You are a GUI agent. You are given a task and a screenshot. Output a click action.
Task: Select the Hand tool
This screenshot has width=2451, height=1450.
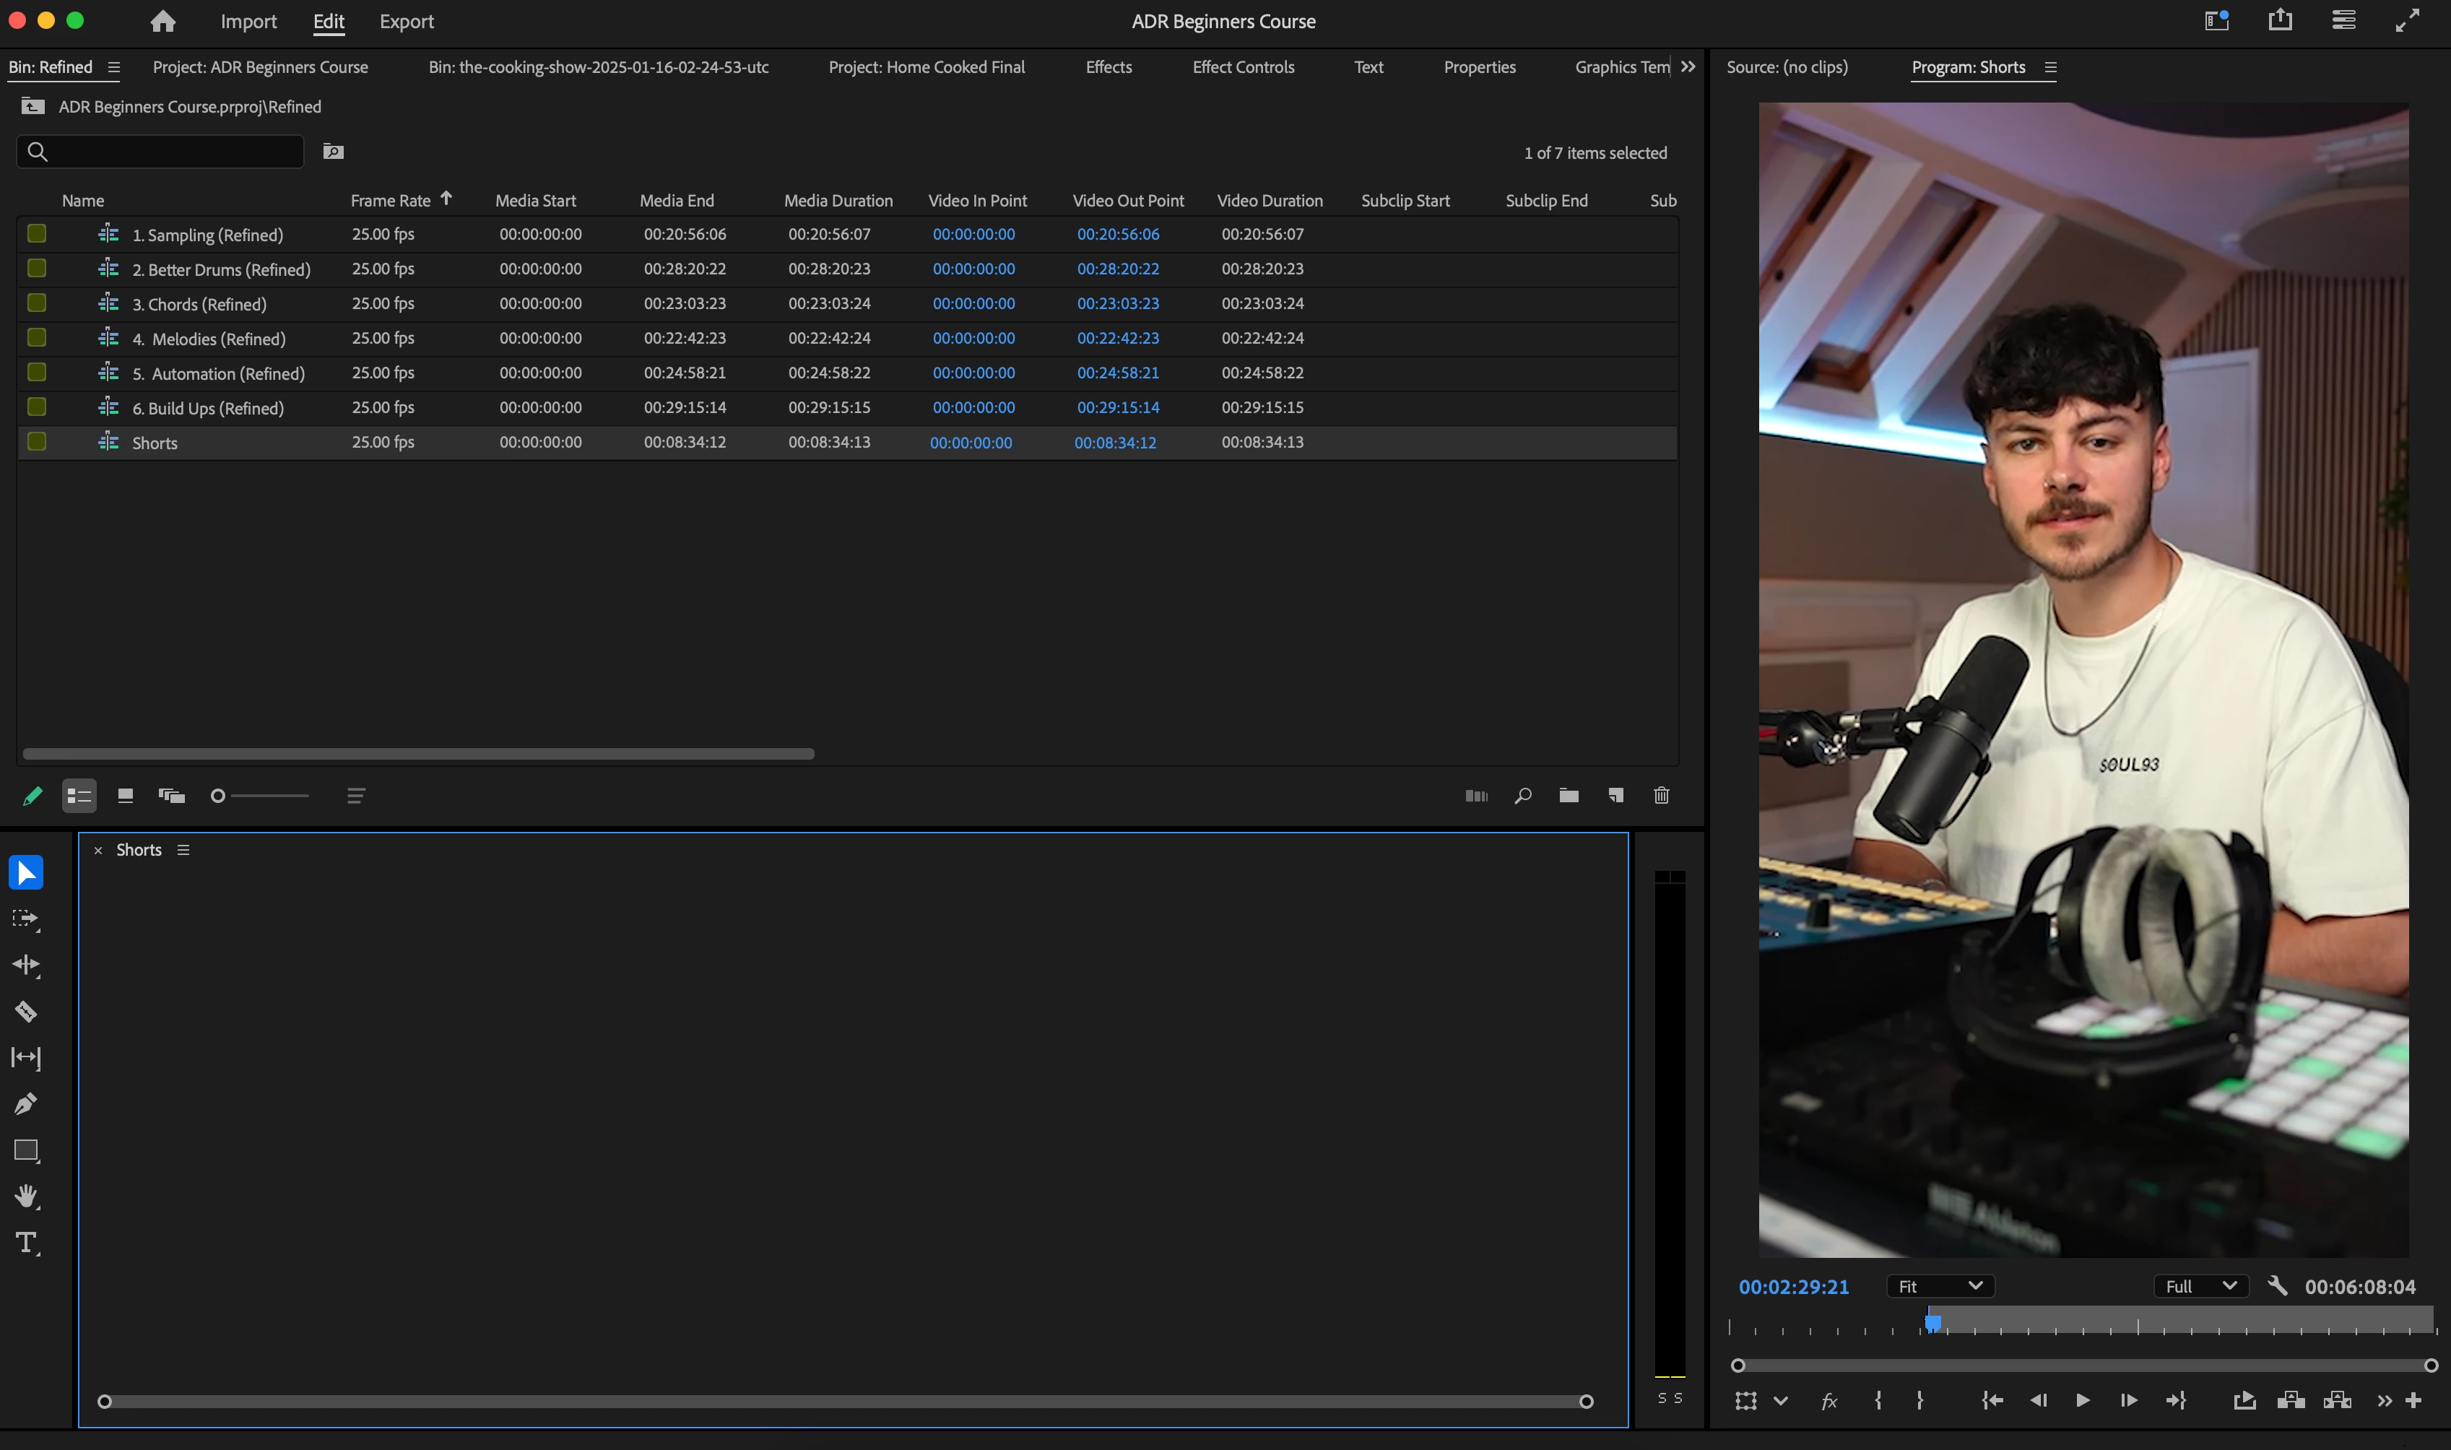coord(27,1196)
